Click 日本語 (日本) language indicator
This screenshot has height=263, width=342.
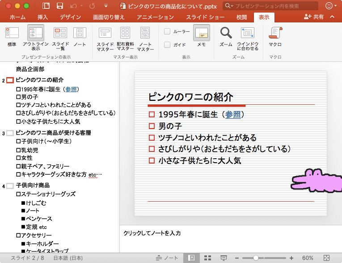pos(68,258)
